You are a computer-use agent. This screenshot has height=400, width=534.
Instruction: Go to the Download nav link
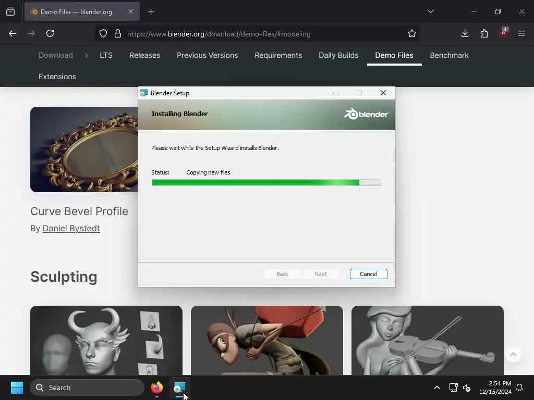[x=55, y=55]
